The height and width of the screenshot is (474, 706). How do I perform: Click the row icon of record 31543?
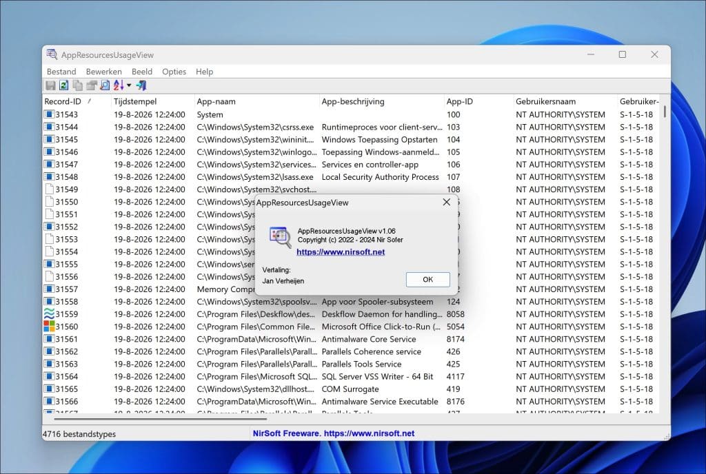point(49,114)
